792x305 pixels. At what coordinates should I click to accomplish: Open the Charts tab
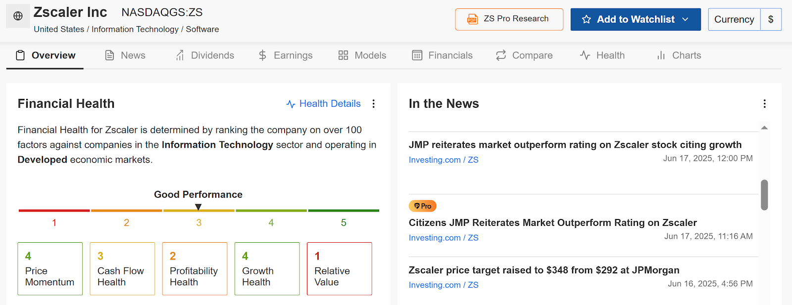click(679, 55)
